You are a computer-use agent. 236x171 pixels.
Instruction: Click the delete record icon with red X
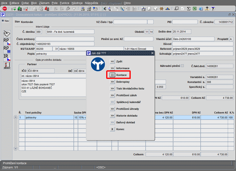[x=26, y=9]
